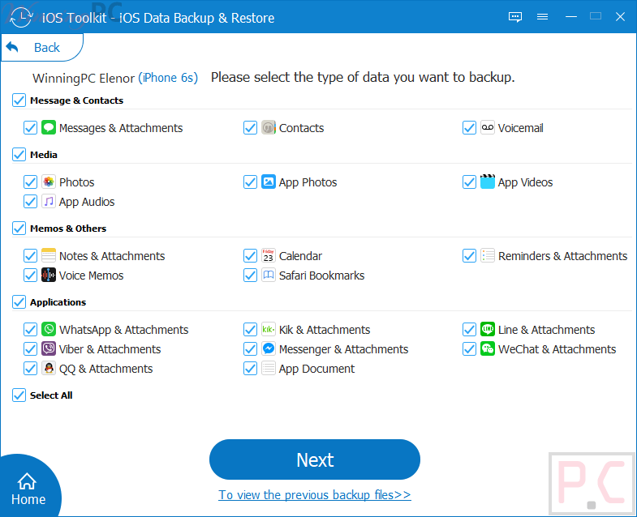The height and width of the screenshot is (517, 637).
Task: Click the Photos flower icon
Action: coord(49,182)
